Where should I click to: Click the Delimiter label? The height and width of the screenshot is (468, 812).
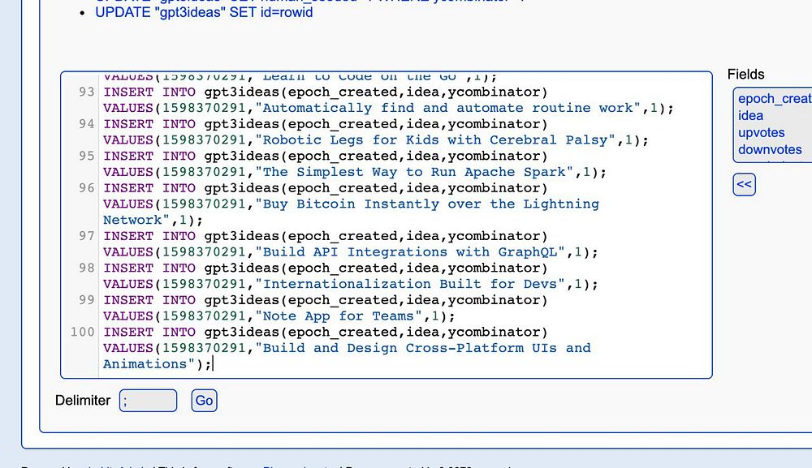[x=83, y=401]
